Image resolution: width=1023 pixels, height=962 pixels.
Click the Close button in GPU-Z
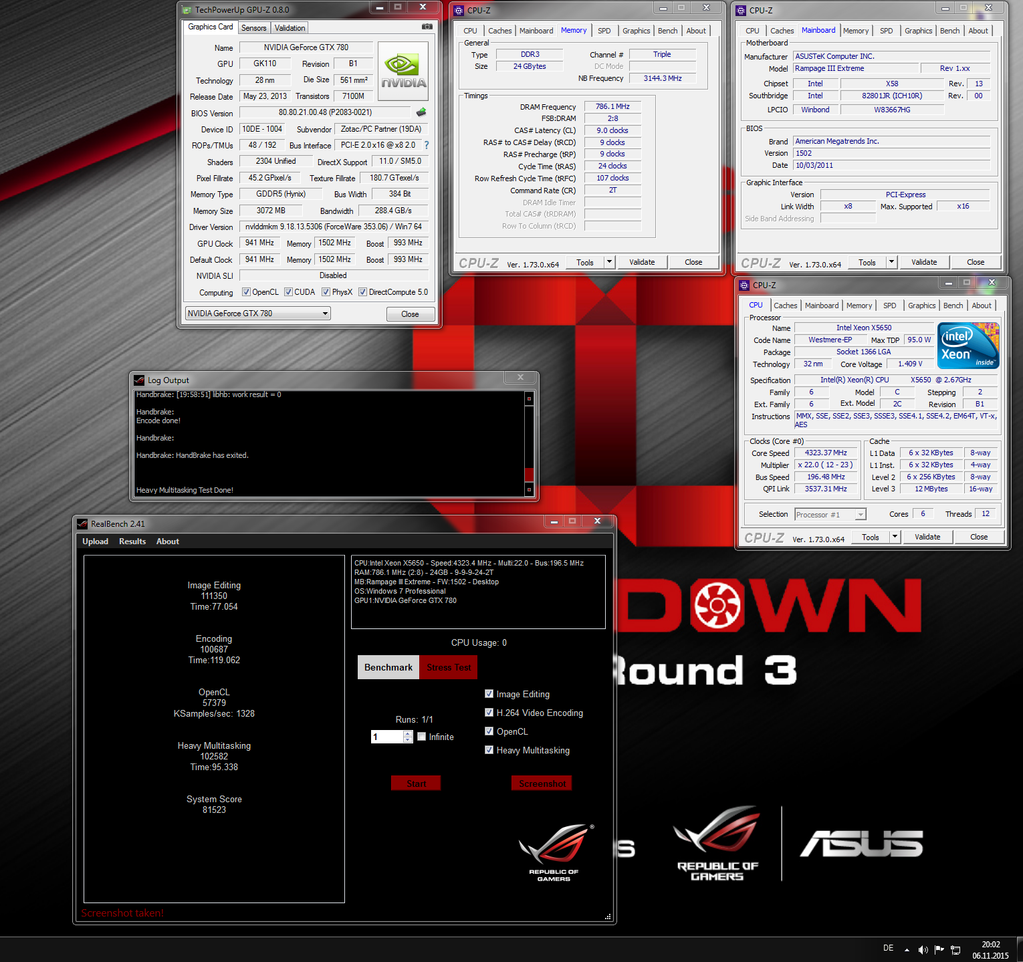click(x=410, y=314)
